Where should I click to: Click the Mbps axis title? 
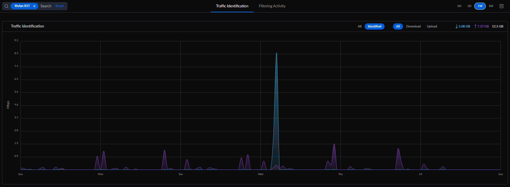tap(8, 105)
